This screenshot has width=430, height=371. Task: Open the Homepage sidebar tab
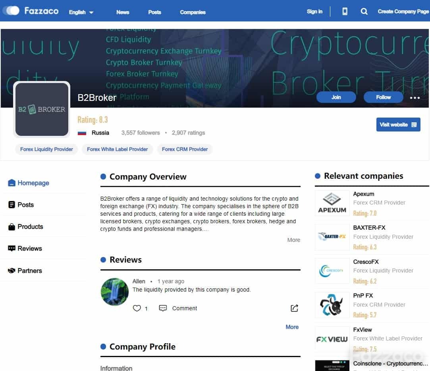tap(29, 183)
